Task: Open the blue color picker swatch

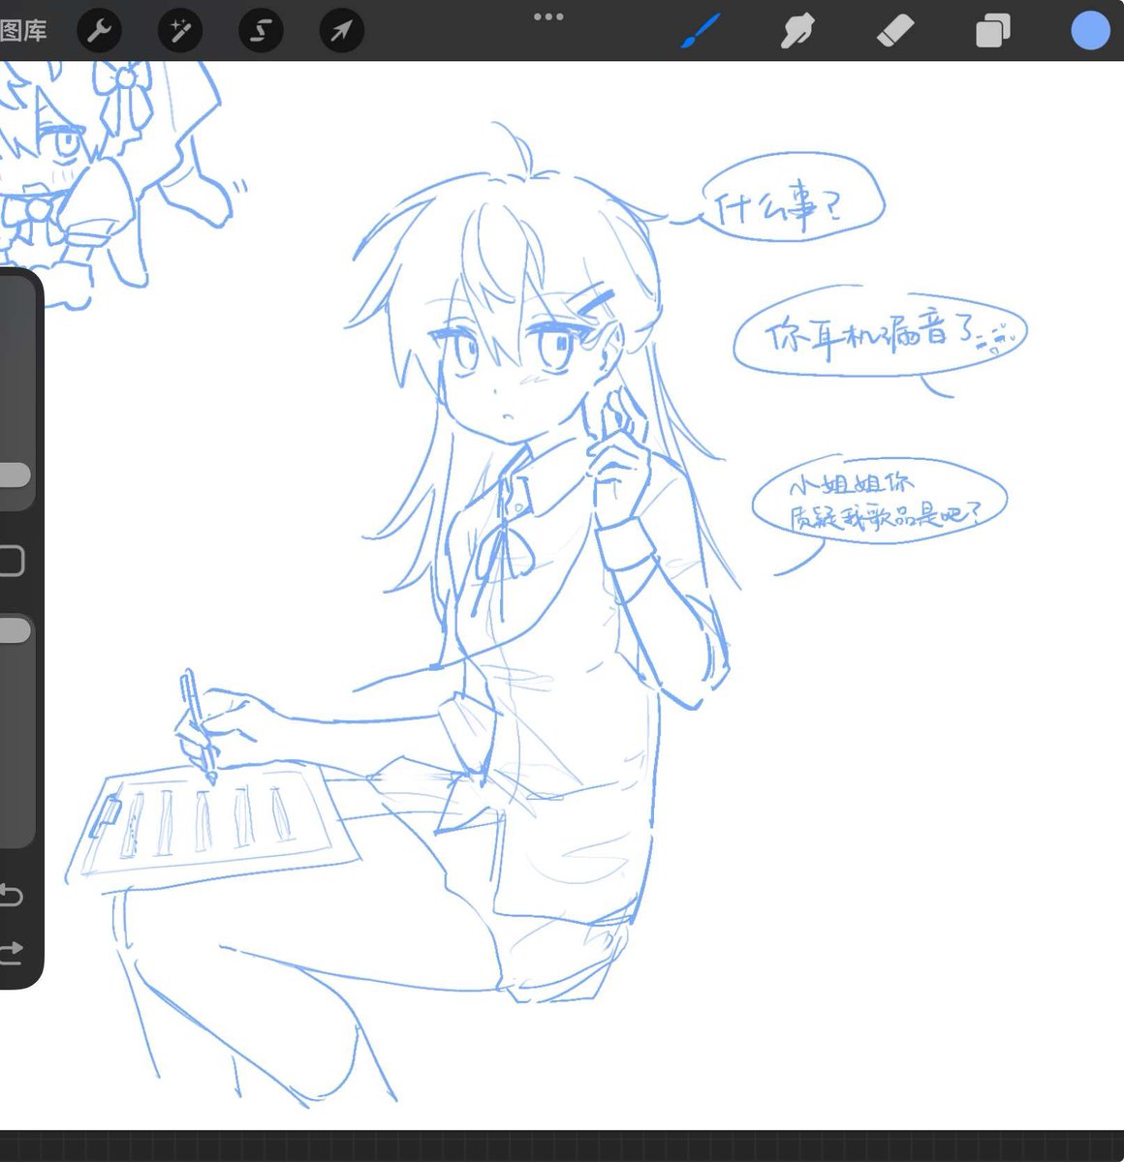Action: tap(1090, 30)
